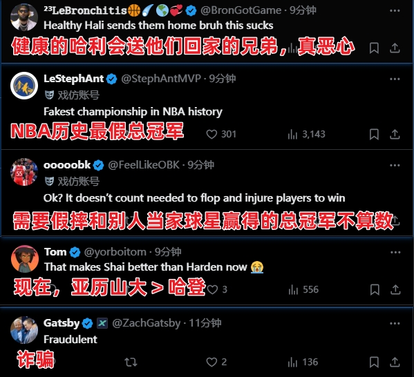The width and height of the screenshot is (414, 377).
Task: Share the LeBronchitis tweet
Action: click(395, 48)
